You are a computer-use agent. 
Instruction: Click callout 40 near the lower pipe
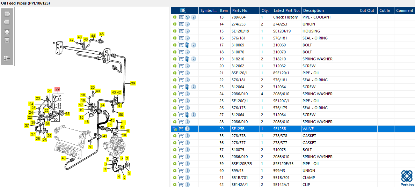64,158
